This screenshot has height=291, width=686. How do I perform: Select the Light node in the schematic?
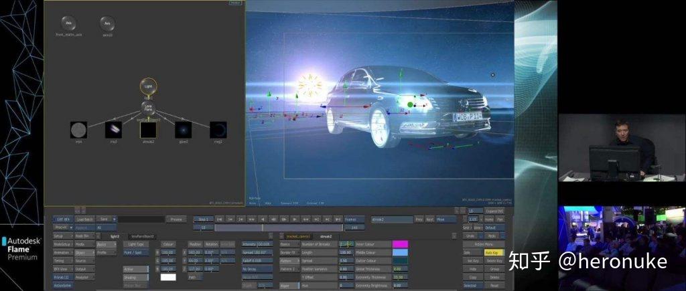click(x=148, y=86)
